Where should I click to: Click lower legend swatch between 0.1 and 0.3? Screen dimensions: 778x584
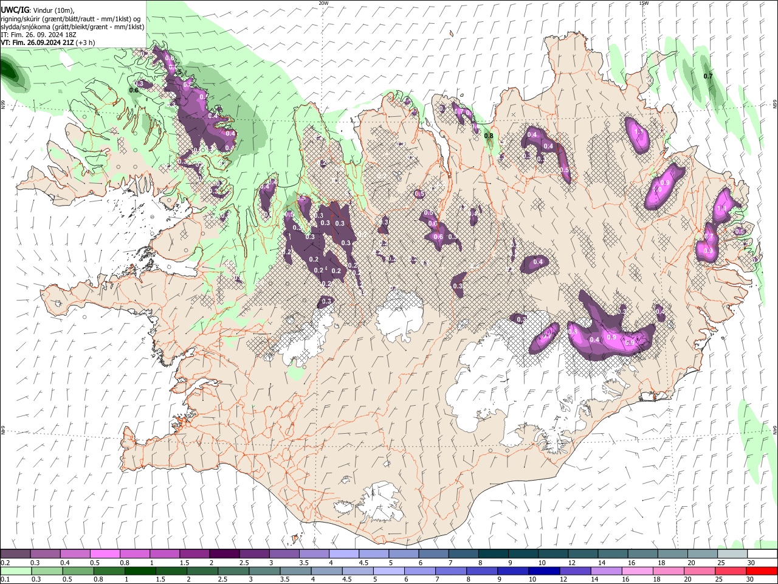click(x=15, y=571)
